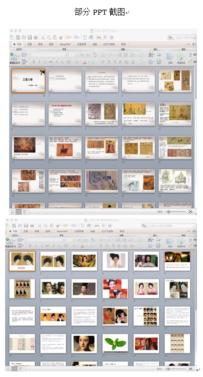Image resolution: width=203 pixels, height=377 pixels.
Task: Select the 工笔人物 title slide thumbnail
Action: click(29, 81)
